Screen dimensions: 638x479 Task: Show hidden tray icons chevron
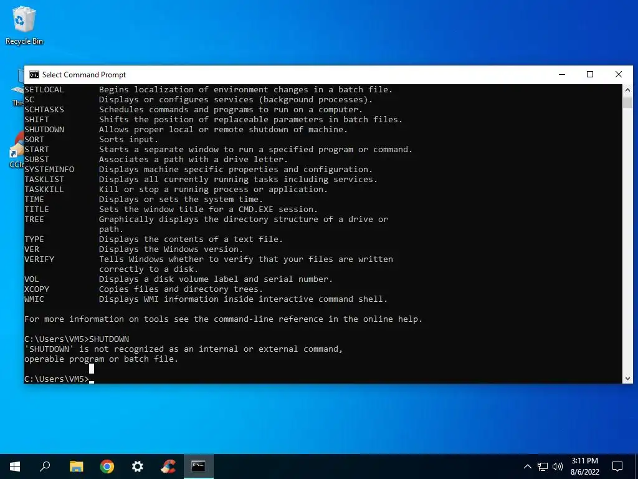coord(527,467)
